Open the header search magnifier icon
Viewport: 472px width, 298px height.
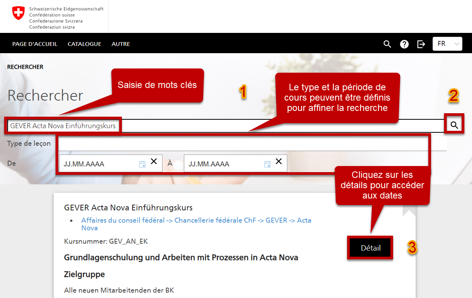pos(387,44)
